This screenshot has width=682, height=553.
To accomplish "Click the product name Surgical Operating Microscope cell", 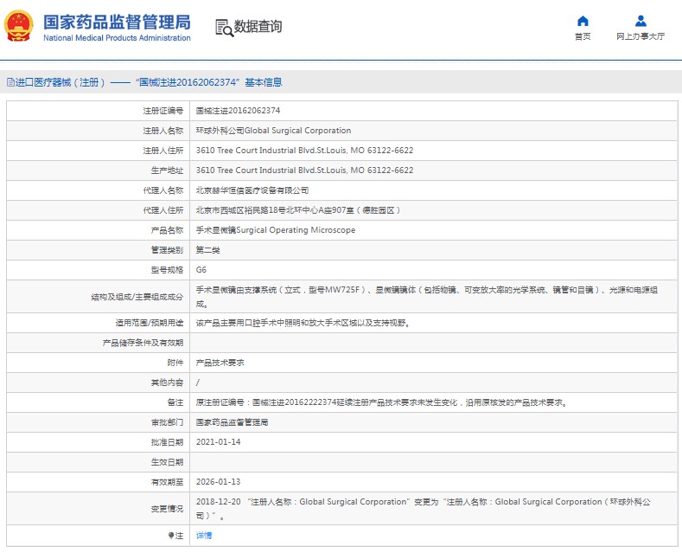I will click(276, 230).
